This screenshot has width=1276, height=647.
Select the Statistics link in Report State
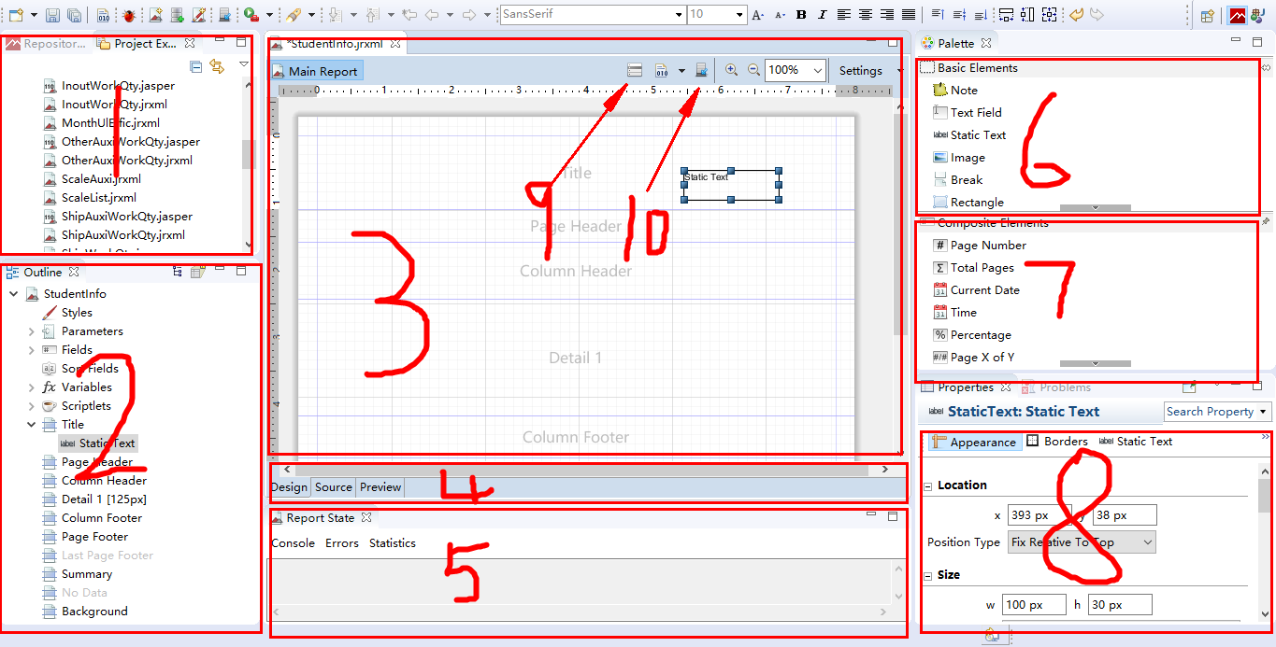coord(393,543)
